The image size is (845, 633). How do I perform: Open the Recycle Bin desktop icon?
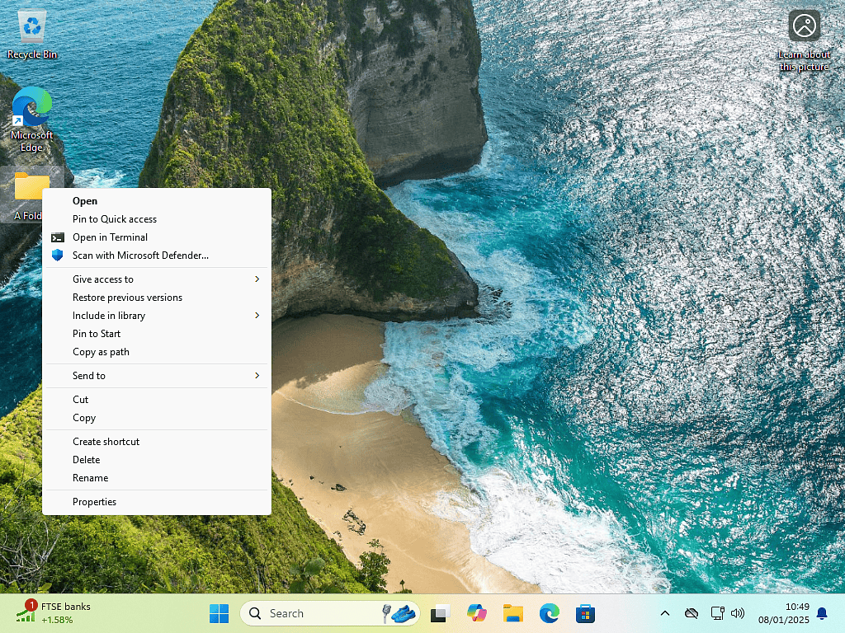(32, 33)
